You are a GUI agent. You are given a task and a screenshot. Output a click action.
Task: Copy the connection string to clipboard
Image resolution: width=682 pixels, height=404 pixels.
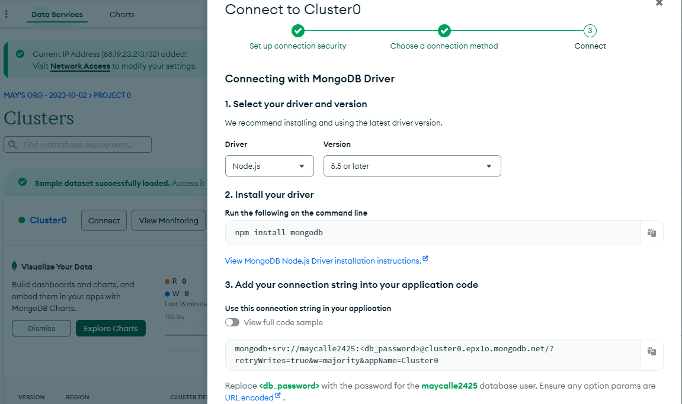(652, 351)
